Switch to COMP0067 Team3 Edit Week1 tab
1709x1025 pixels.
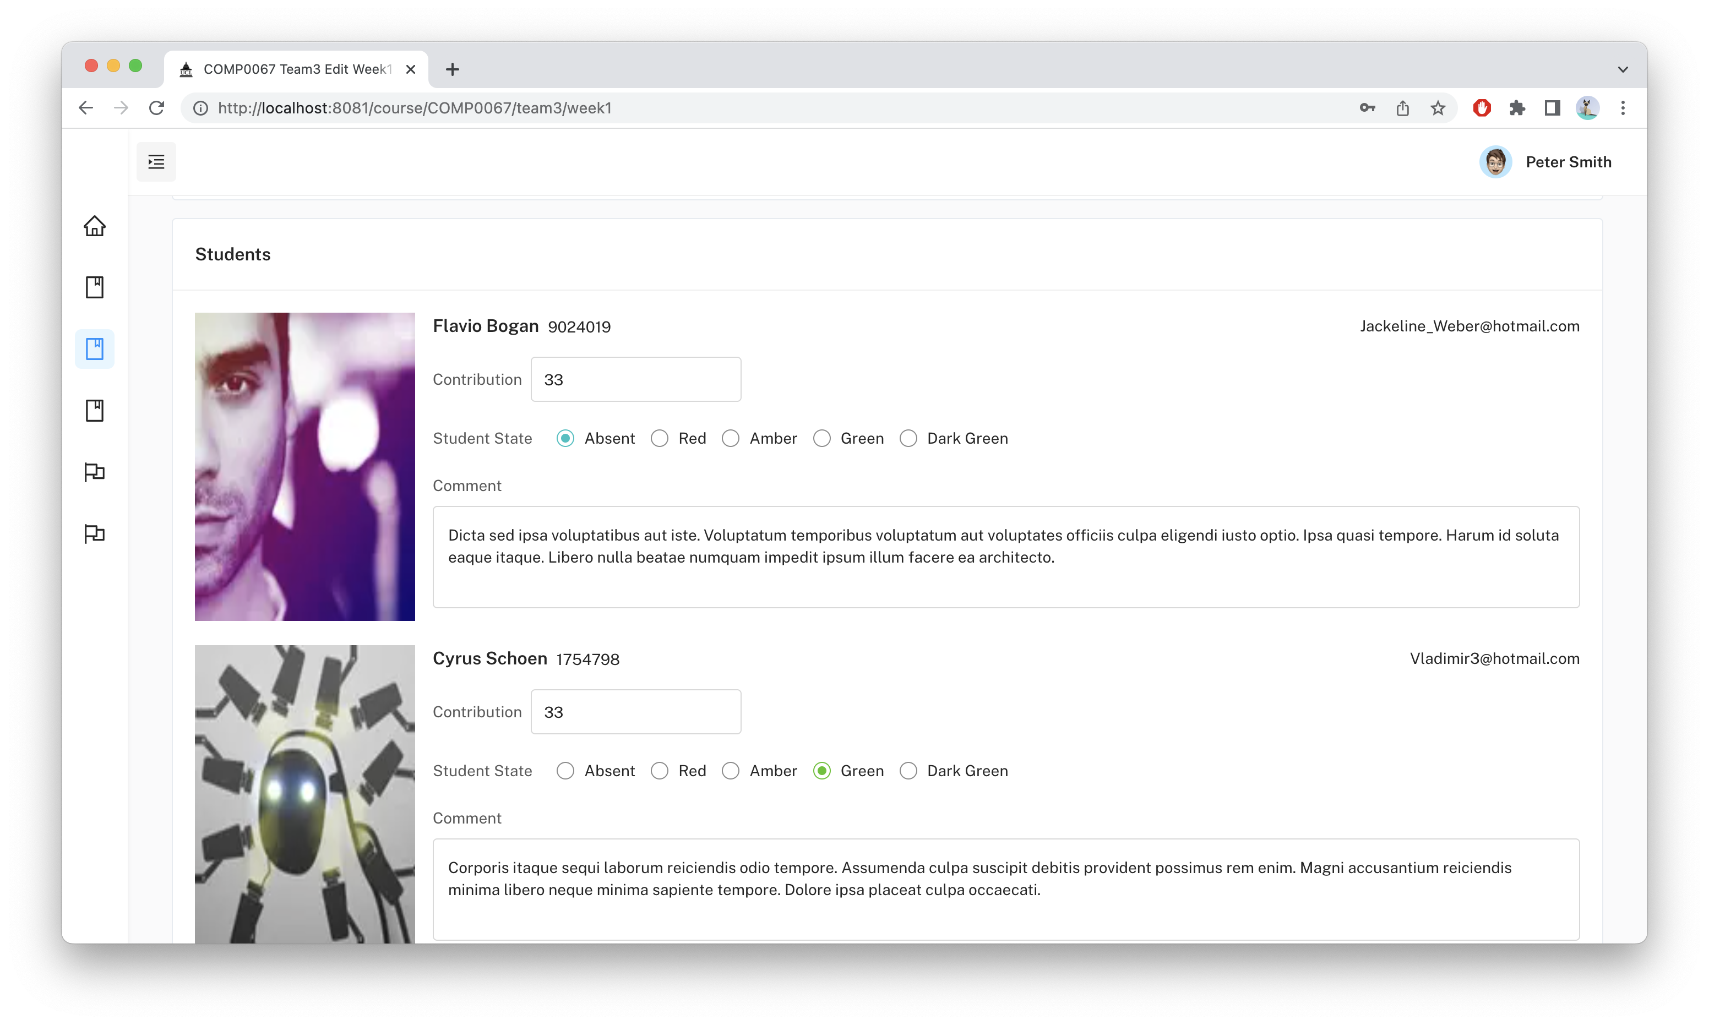click(x=296, y=69)
